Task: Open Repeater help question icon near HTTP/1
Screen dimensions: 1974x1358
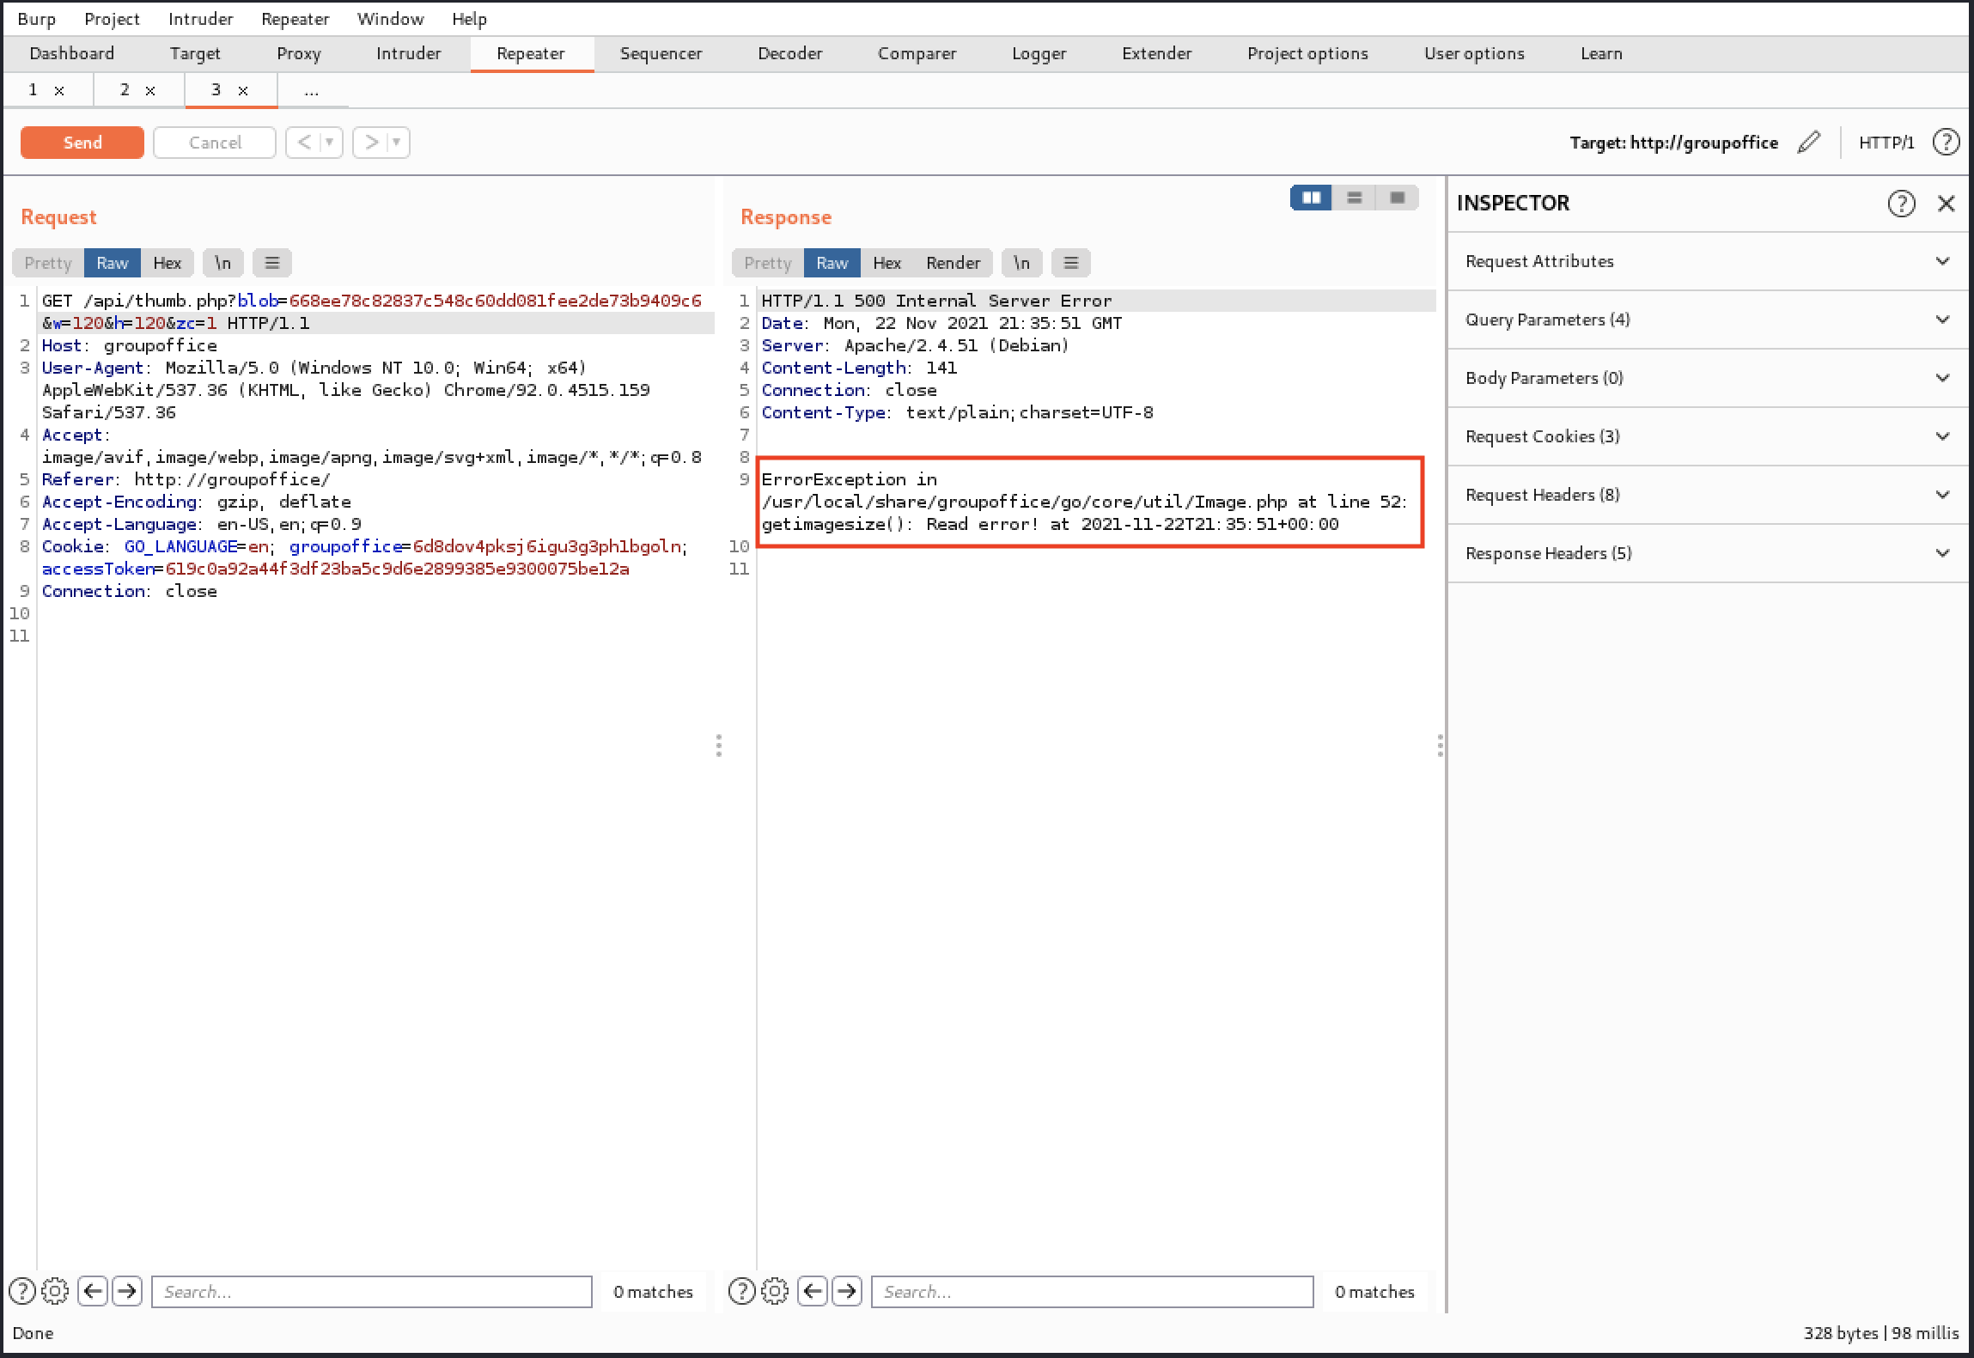Action: 1946,143
